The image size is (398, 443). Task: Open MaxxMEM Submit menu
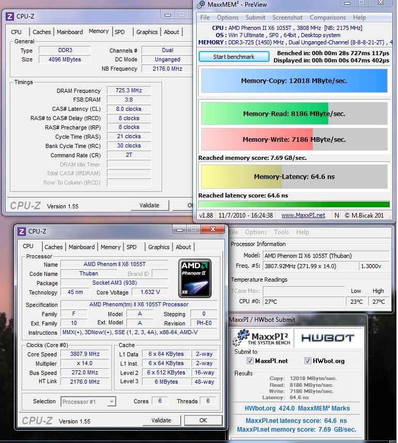click(256, 18)
